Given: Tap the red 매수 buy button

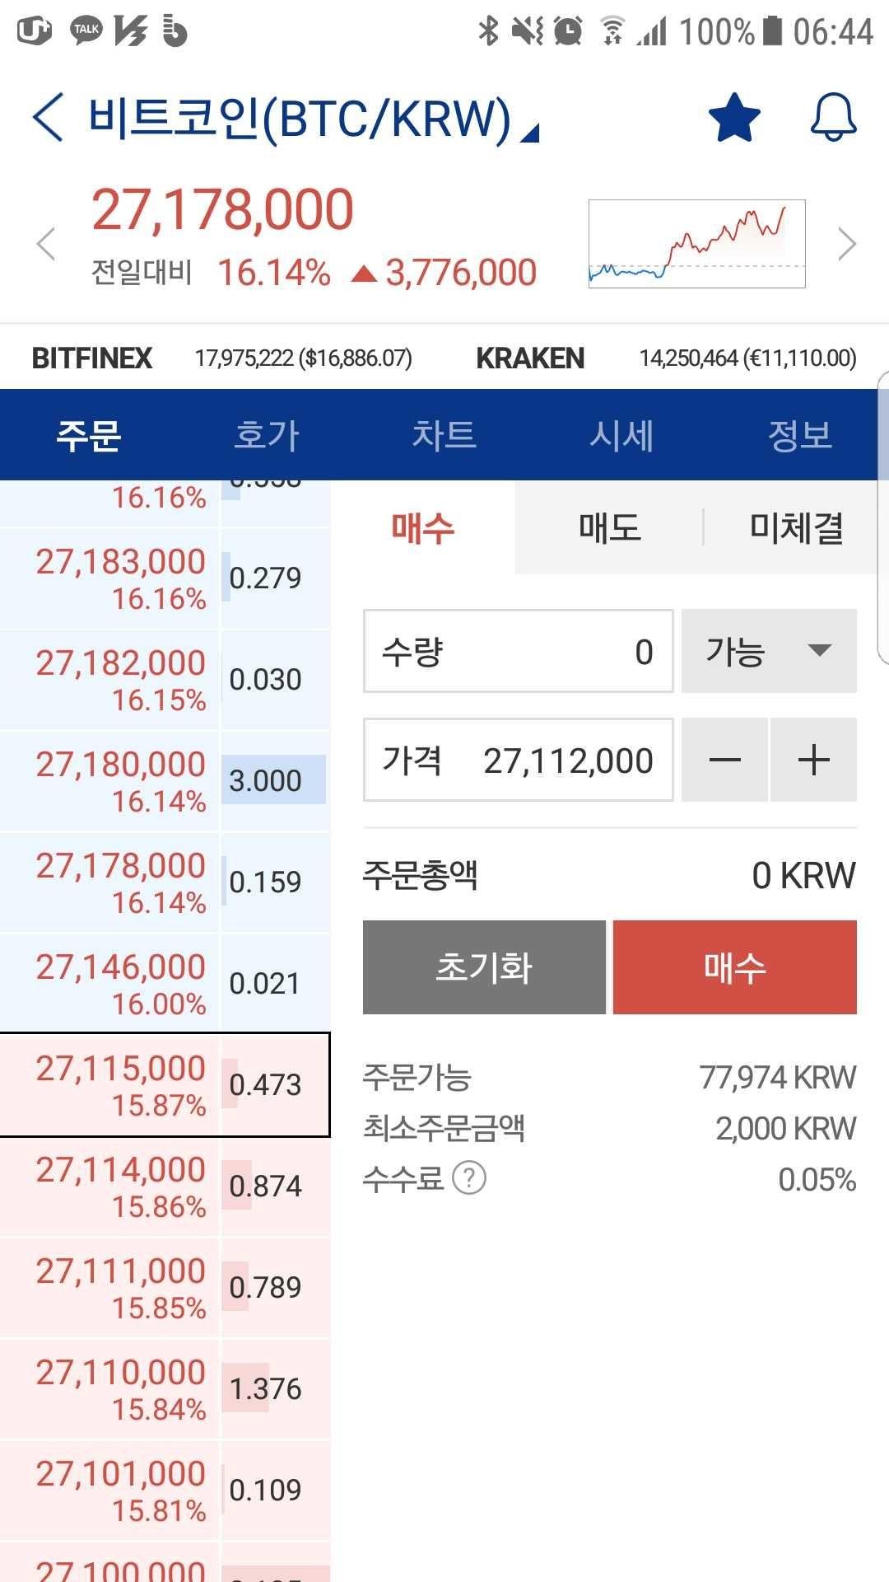Looking at the screenshot, I should pyautogui.click(x=735, y=967).
